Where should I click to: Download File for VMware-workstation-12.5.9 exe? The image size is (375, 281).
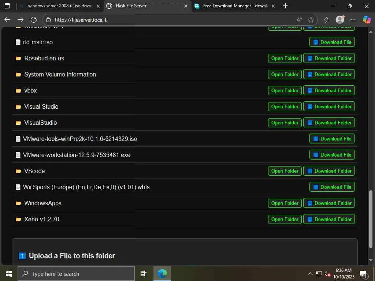point(332,155)
